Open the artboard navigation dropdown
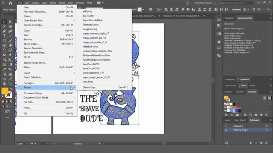Image resolution: width=273 pixels, height=153 pixels. click(x=47, y=144)
